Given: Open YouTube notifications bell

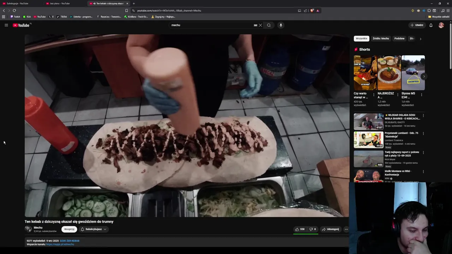Looking at the screenshot, I should pyautogui.click(x=431, y=25).
